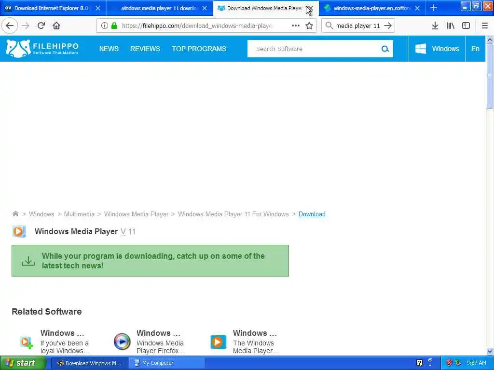Click the red shield tray icon
Screen dimensions: 494x370
coord(449,363)
